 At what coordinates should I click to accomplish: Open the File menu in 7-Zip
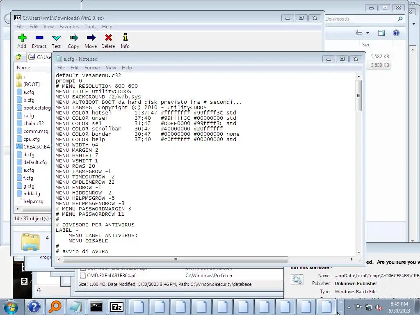coord(20,27)
